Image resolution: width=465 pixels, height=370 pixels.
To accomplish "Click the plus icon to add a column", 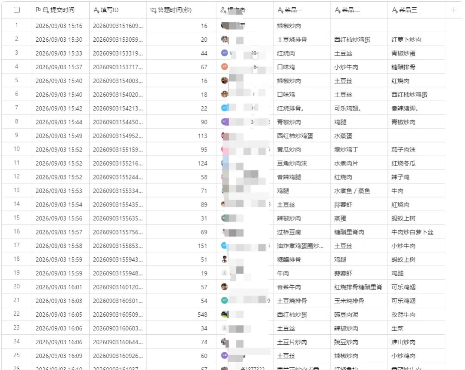I will point(453,10).
